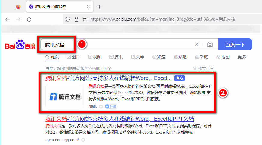The height and width of the screenshot is (145, 262).
Task: Click the Baidu logo
Action: point(20,44)
